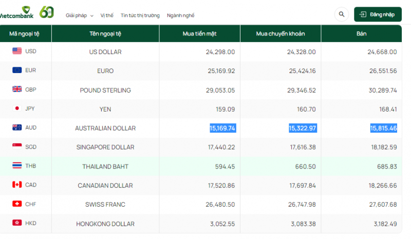Click the British flag icon for GBP
The image size is (411, 239).
[16, 89]
